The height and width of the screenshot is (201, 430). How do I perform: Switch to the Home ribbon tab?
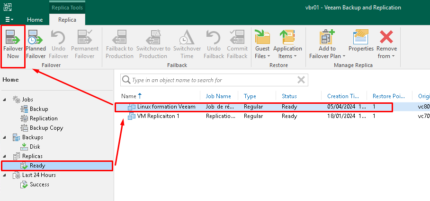[35, 20]
